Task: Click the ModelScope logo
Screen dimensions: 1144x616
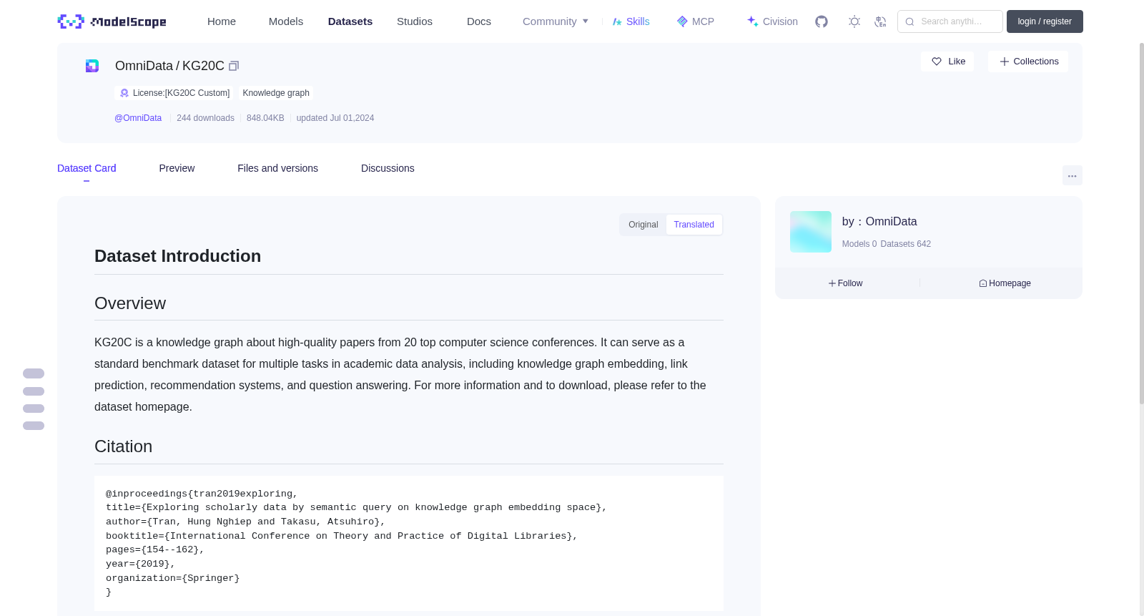Action: click(x=112, y=21)
